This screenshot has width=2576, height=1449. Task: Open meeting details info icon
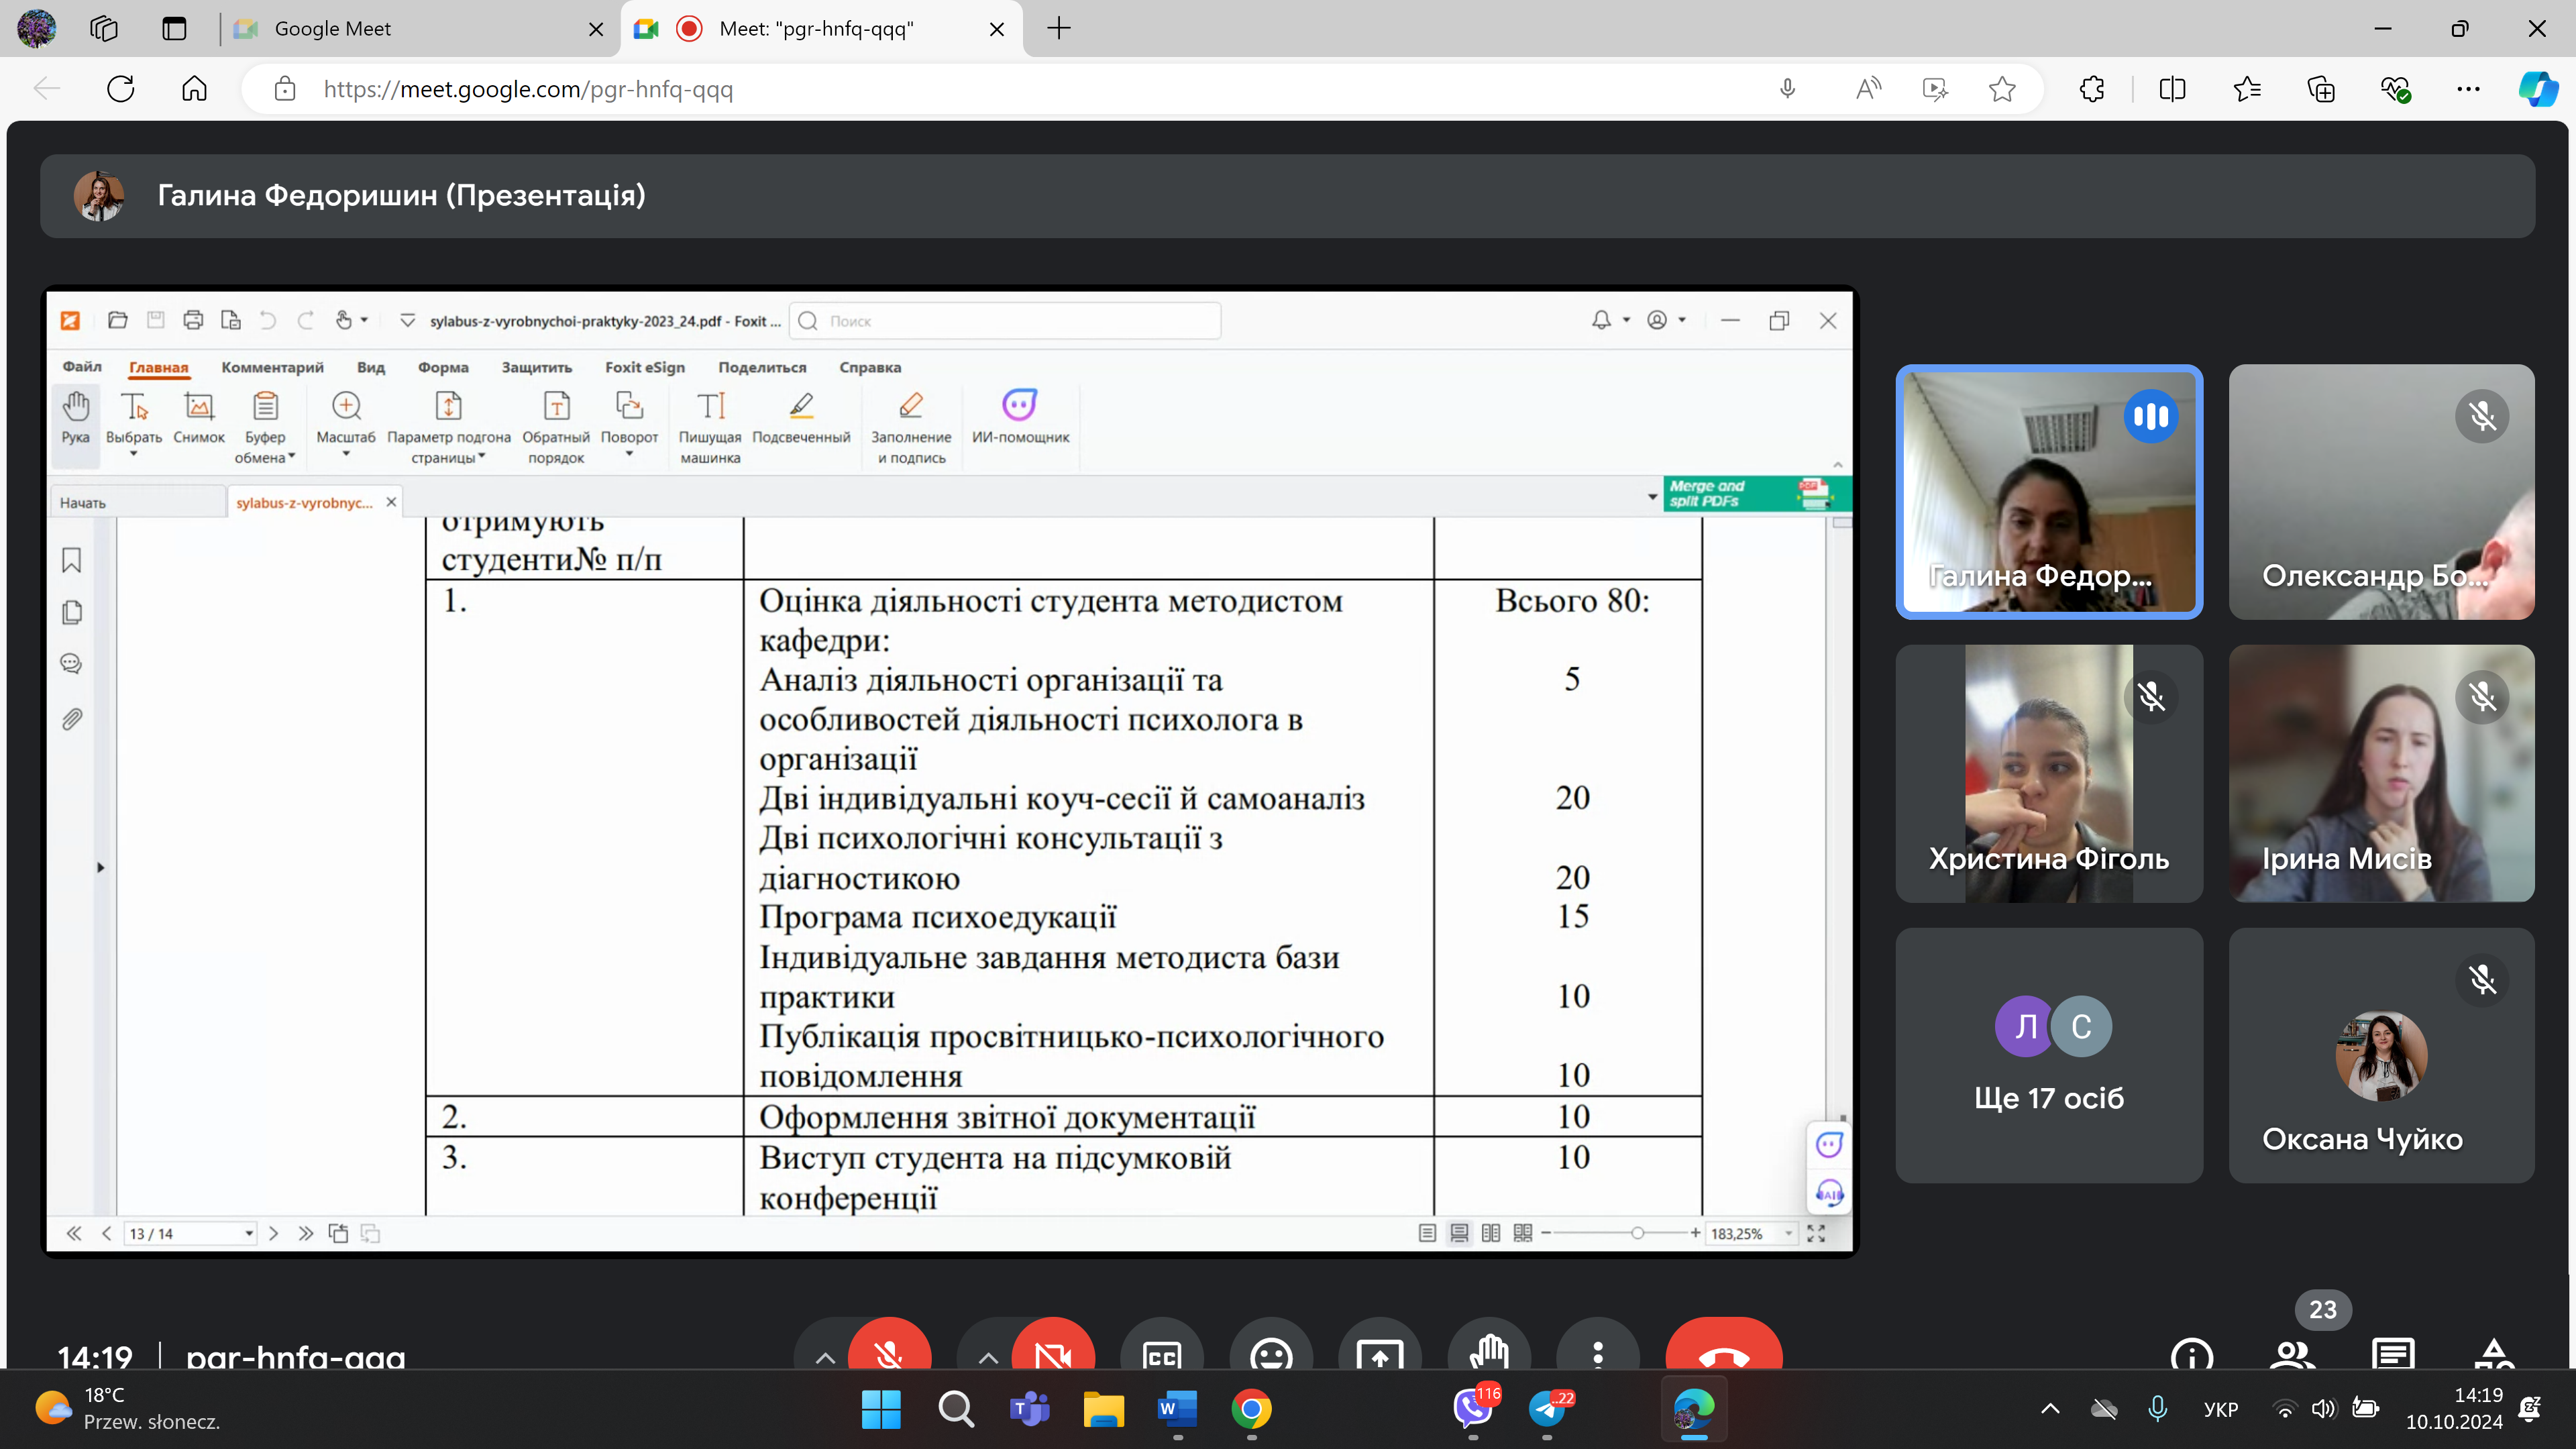[2192, 1356]
